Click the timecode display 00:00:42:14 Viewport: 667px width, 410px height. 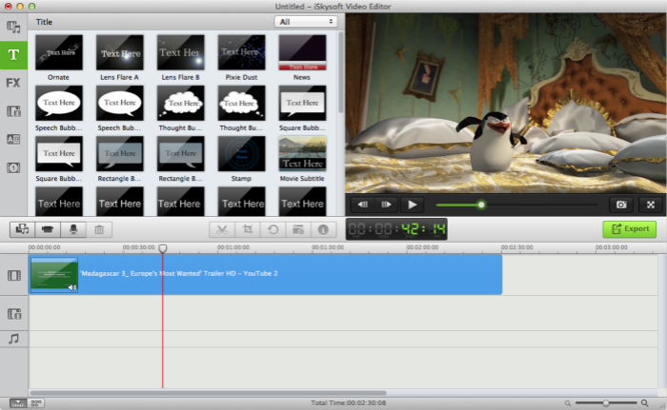click(x=396, y=229)
